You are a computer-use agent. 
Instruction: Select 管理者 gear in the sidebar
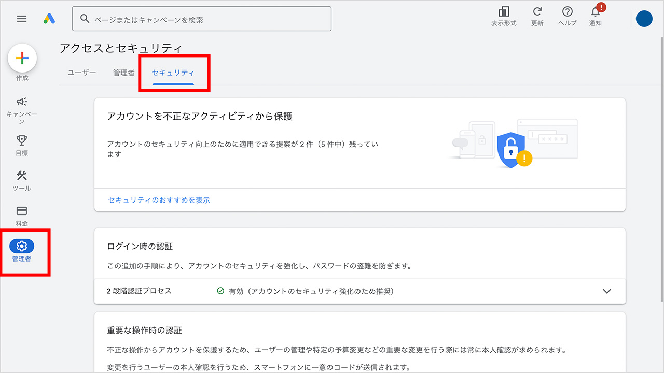22,246
